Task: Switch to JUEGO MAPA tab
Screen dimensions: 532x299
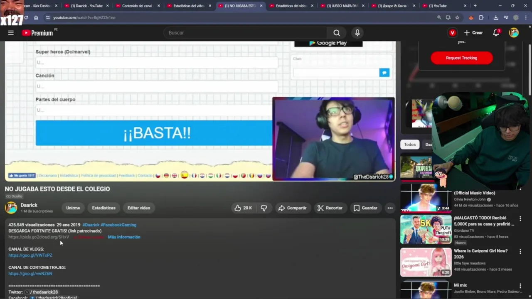Action: pos(342,6)
